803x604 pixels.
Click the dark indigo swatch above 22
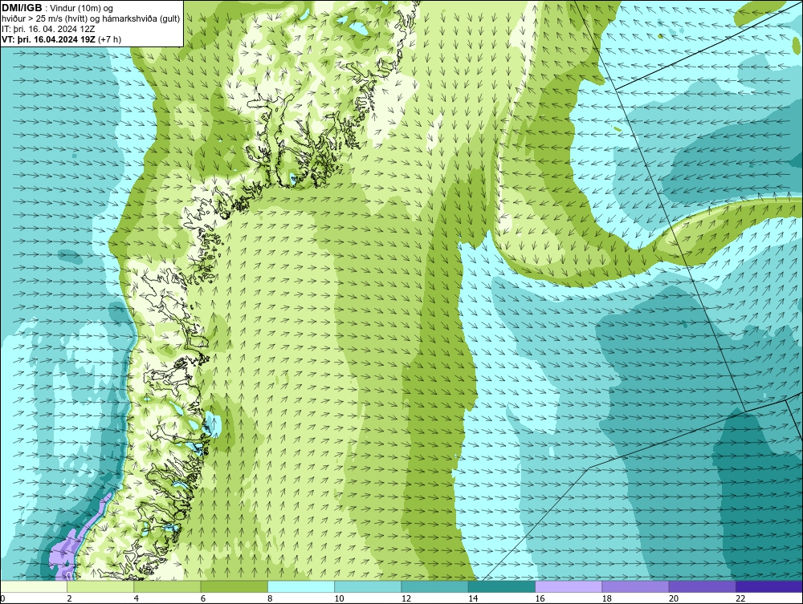pyautogui.click(x=769, y=586)
